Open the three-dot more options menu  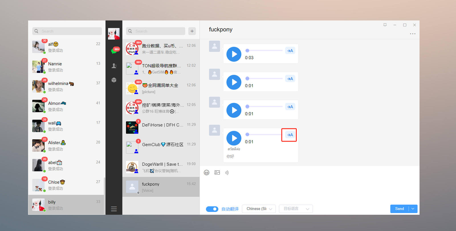tap(412, 34)
